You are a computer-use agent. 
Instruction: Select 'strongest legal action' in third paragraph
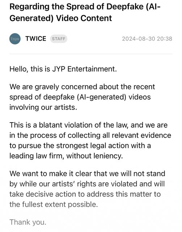(x=89, y=146)
